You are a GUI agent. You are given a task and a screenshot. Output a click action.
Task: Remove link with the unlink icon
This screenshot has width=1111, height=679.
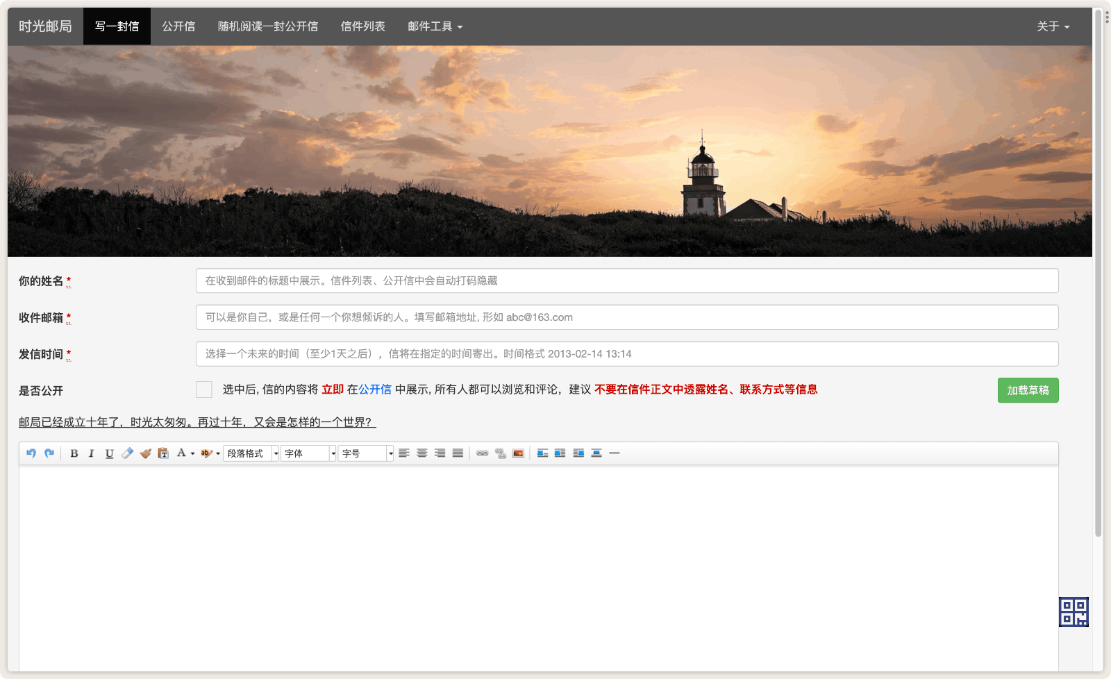(500, 453)
